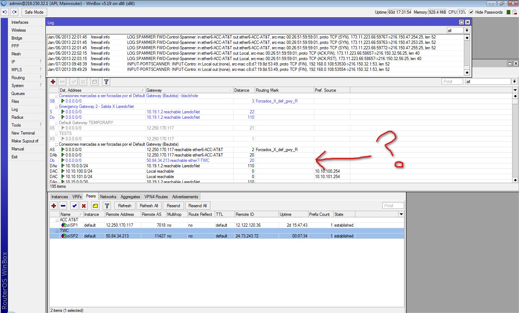The height and width of the screenshot is (313, 519).
Task: Click the Resend All button
Action: point(198,206)
